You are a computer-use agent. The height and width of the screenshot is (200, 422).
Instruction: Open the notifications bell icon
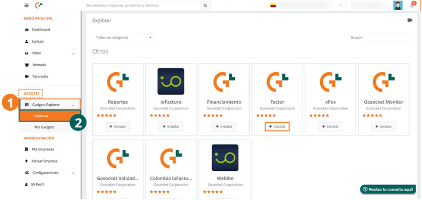click(412, 5)
